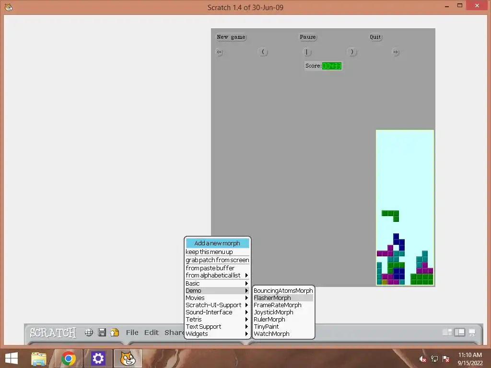Choose keep this menu up
This screenshot has height=368, width=491.
coord(218,252)
